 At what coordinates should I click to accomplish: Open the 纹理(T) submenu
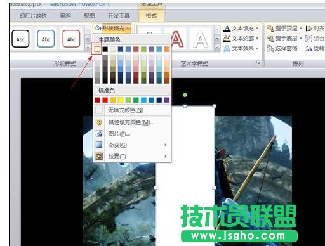[x=132, y=156]
